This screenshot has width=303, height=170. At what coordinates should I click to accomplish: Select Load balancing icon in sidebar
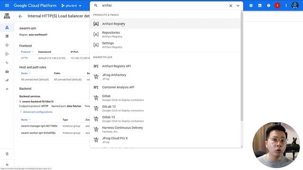click(7, 27)
